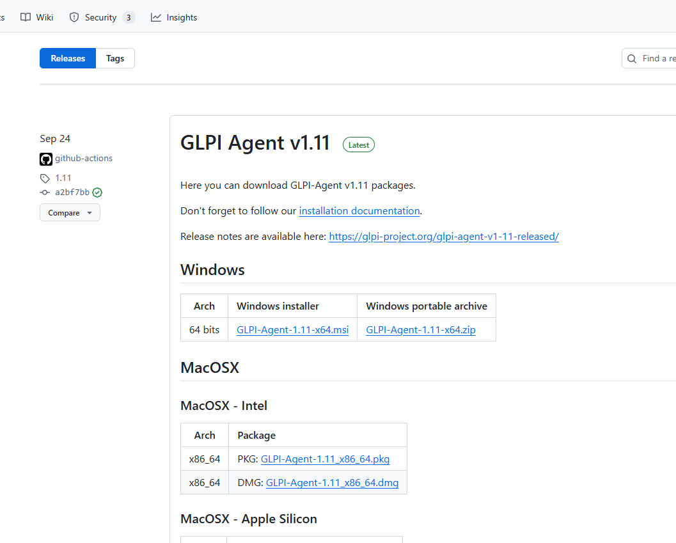Click the github-actions avatar icon
The width and height of the screenshot is (676, 543).
tap(46, 159)
